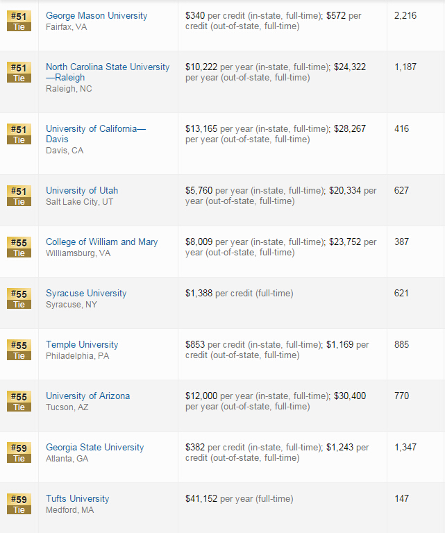Open University of California—Davis link
Image resolution: width=445 pixels, height=533 pixels.
pos(96,134)
